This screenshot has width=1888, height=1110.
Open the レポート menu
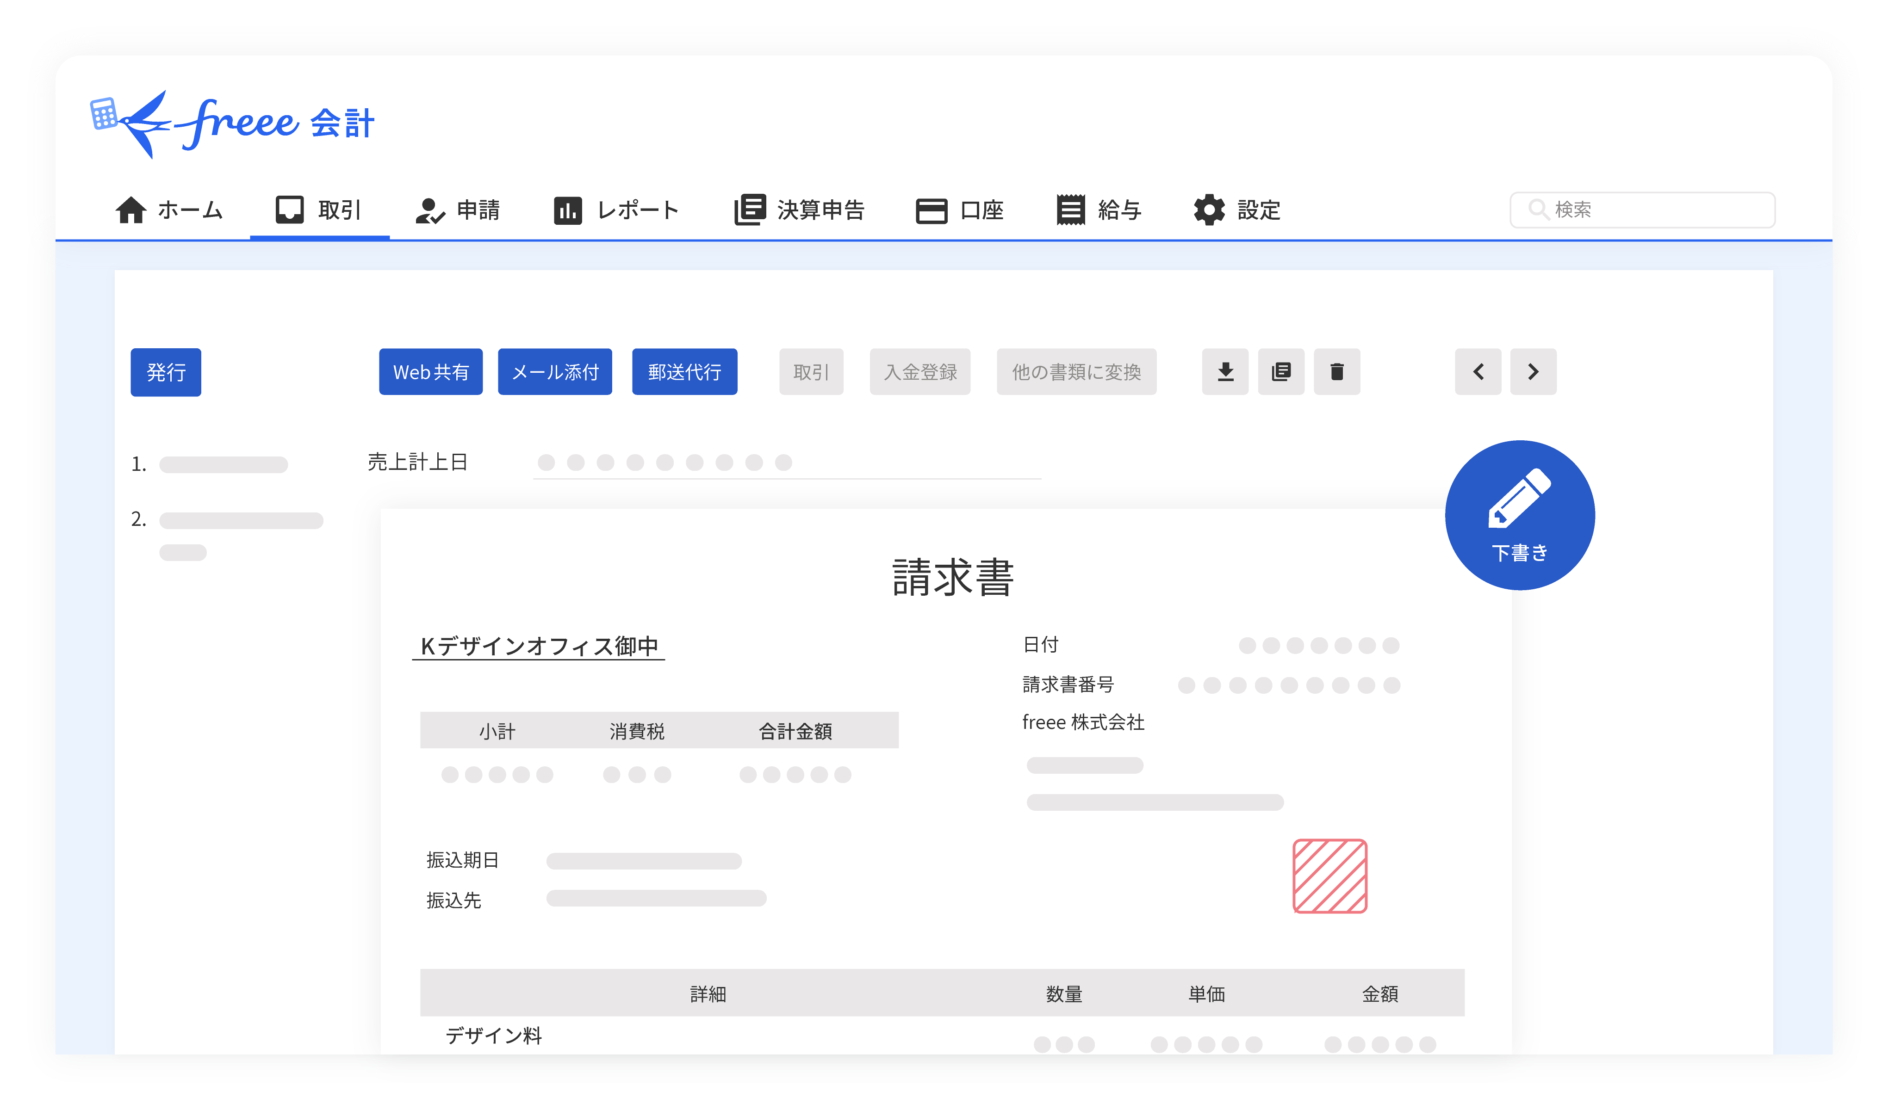pyautogui.click(x=616, y=210)
